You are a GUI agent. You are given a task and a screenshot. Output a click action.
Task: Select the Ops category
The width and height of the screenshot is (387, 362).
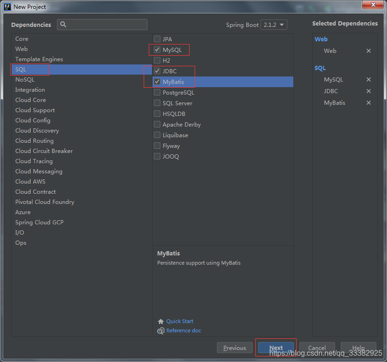[x=82, y=242]
